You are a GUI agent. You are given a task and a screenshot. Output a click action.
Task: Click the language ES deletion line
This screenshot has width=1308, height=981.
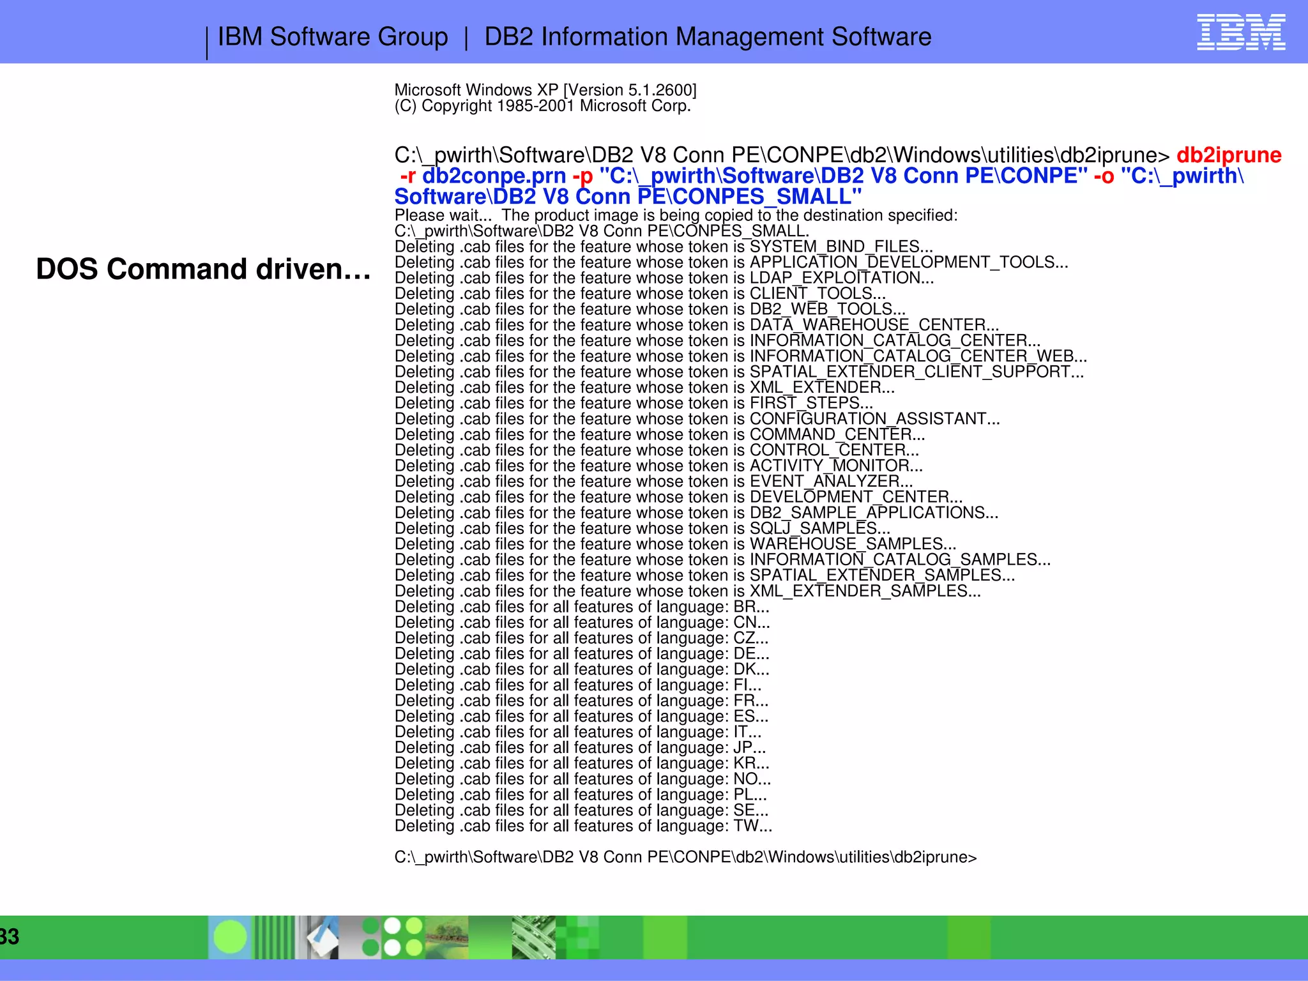(x=582, y=716)
